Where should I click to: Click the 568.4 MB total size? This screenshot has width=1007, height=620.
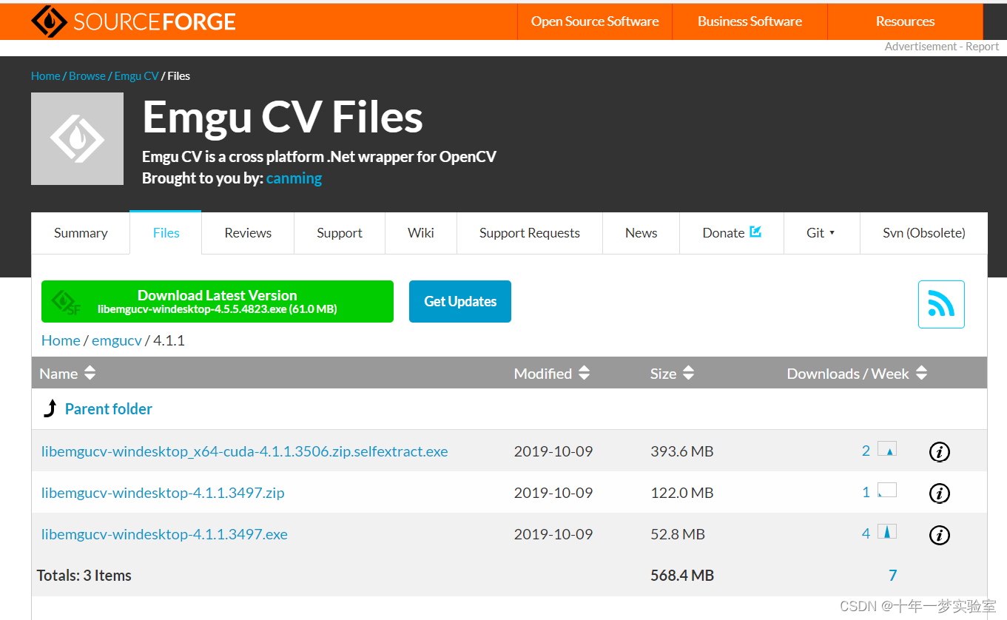pyautogui.click(x=682, y=576)
